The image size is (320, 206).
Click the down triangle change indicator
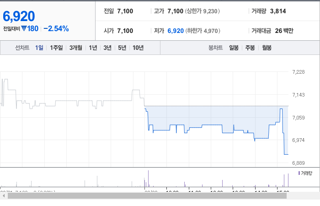[x=24, y=28]
